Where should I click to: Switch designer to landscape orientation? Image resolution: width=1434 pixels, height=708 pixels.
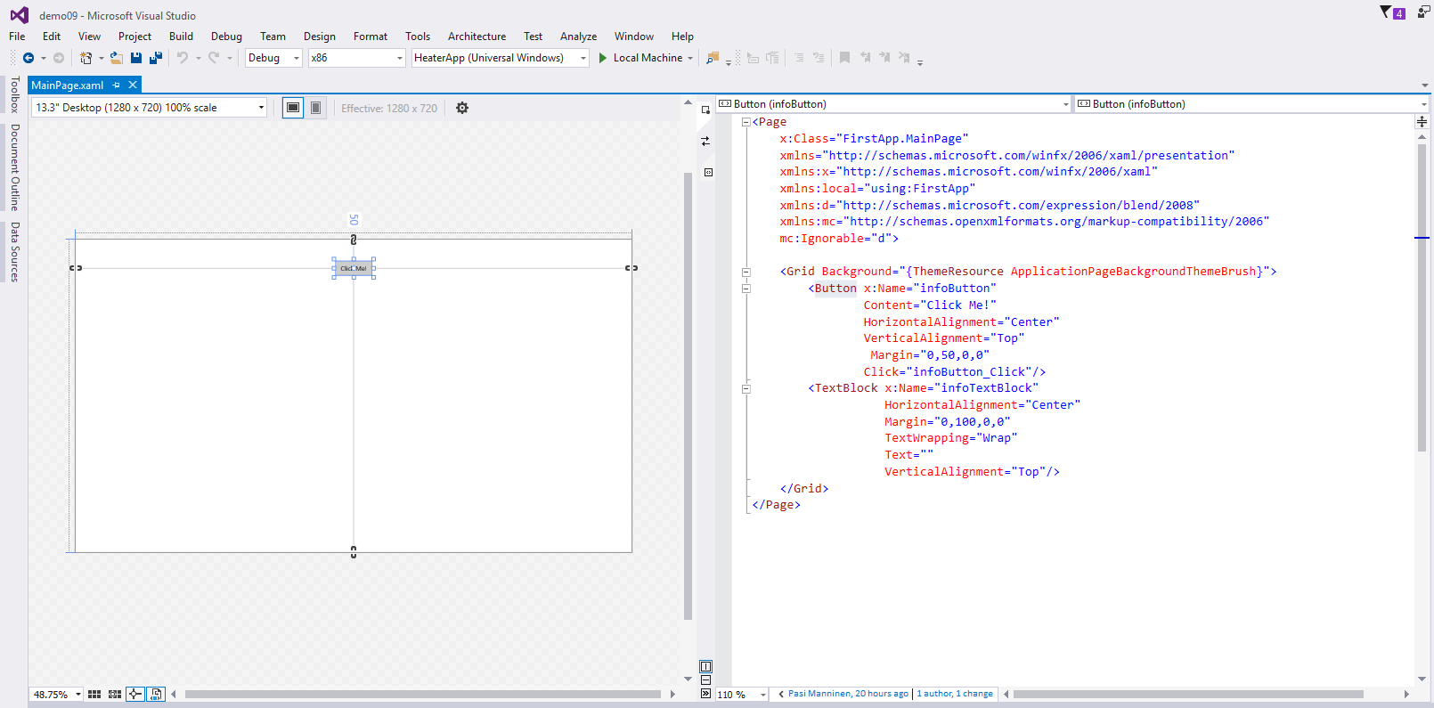tap(293, 108)
